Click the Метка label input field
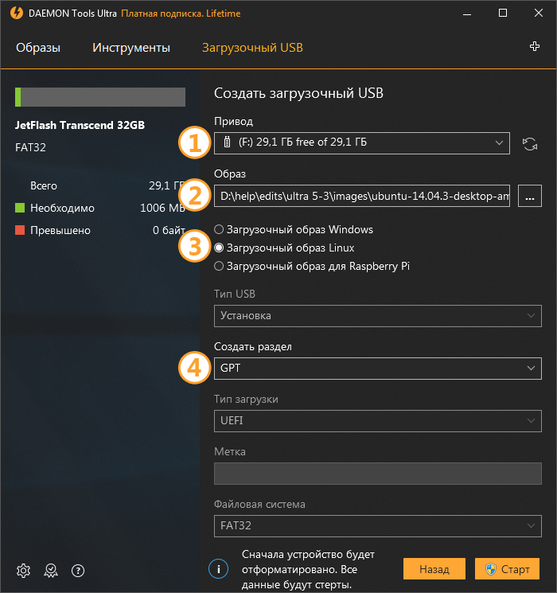The width and height of the screenshot is (557, 593). click(x=378, y=474)
